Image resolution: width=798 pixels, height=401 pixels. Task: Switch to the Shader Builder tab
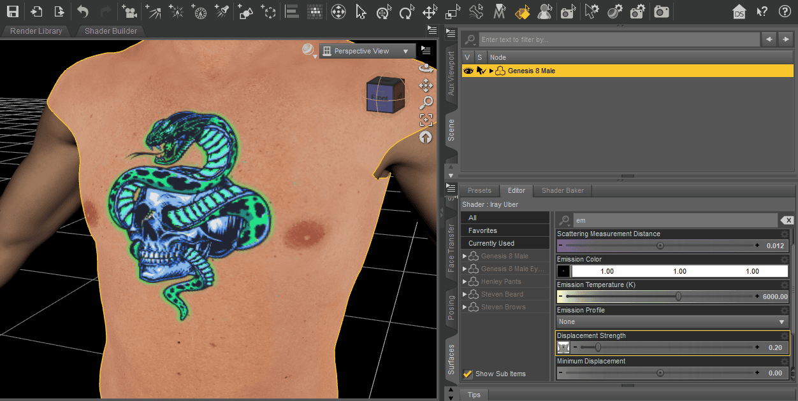coord(112,31)
